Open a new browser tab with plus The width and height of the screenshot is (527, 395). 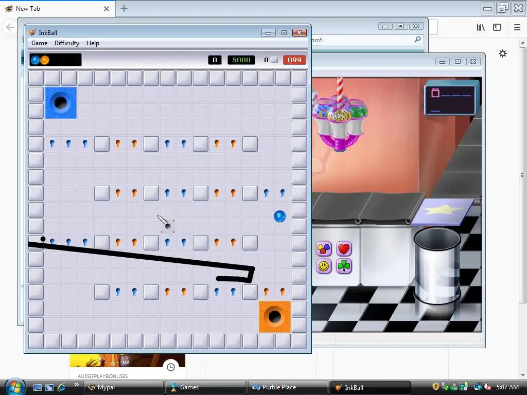[x=124, y=8]
